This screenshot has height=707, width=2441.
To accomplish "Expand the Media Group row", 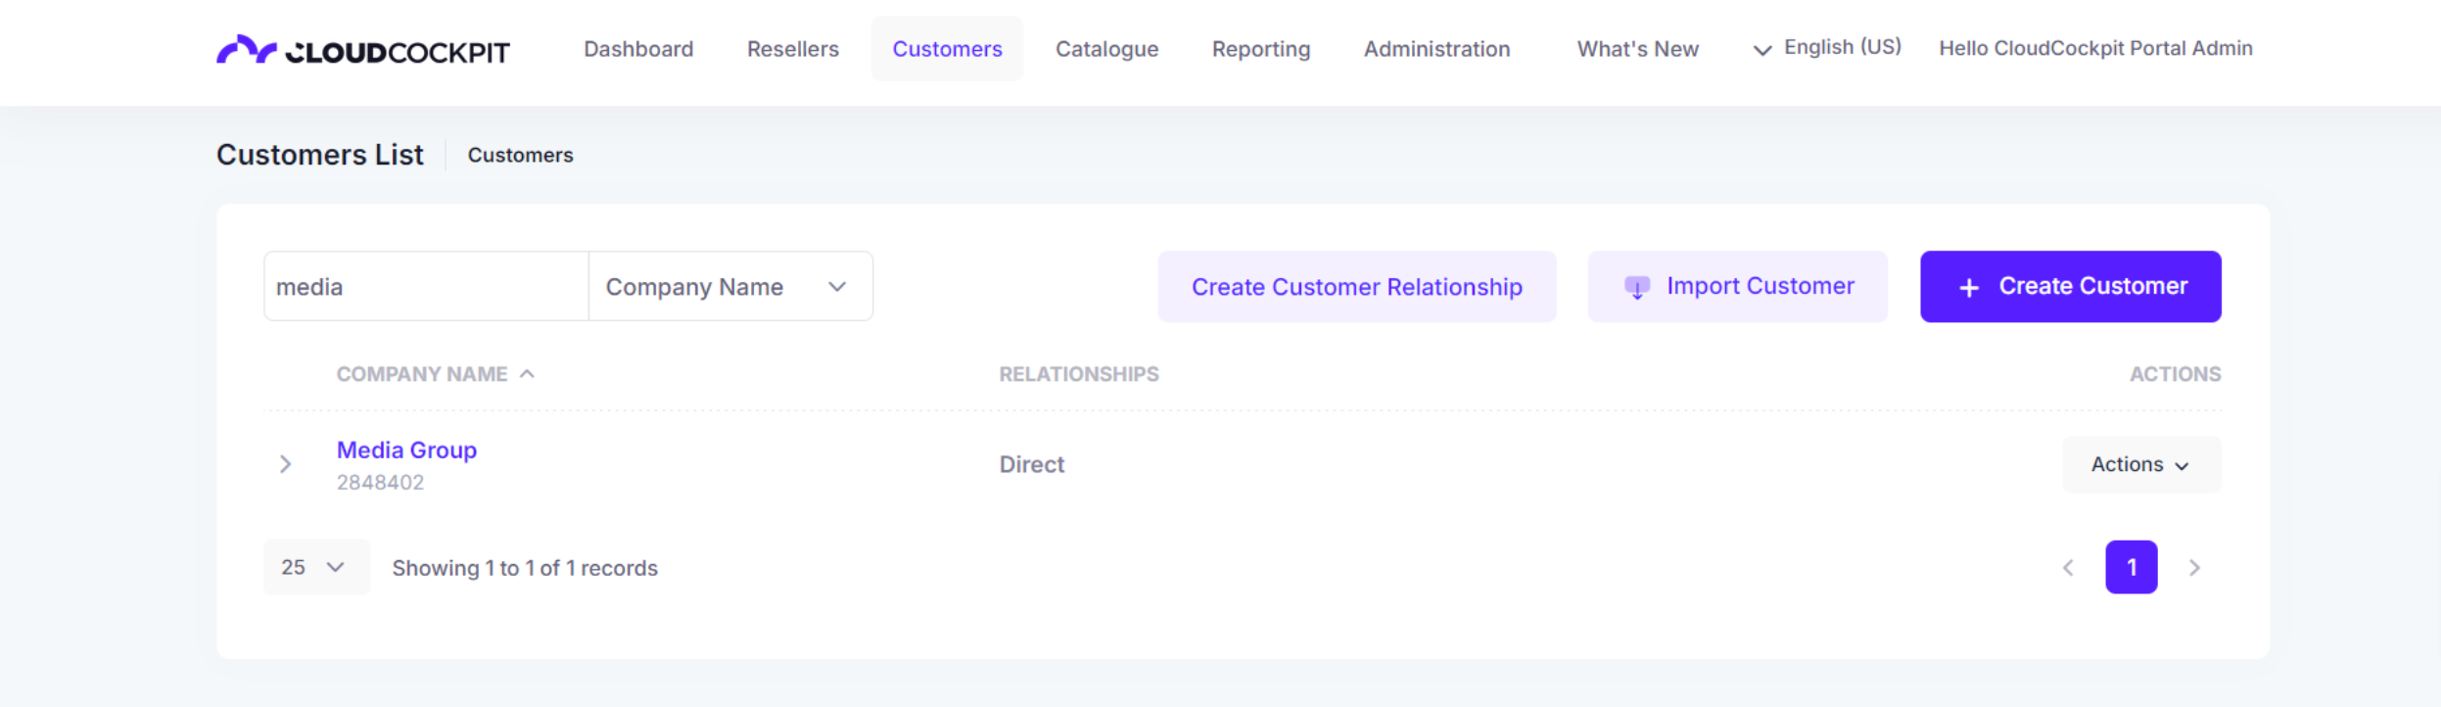I will point(286,464).
